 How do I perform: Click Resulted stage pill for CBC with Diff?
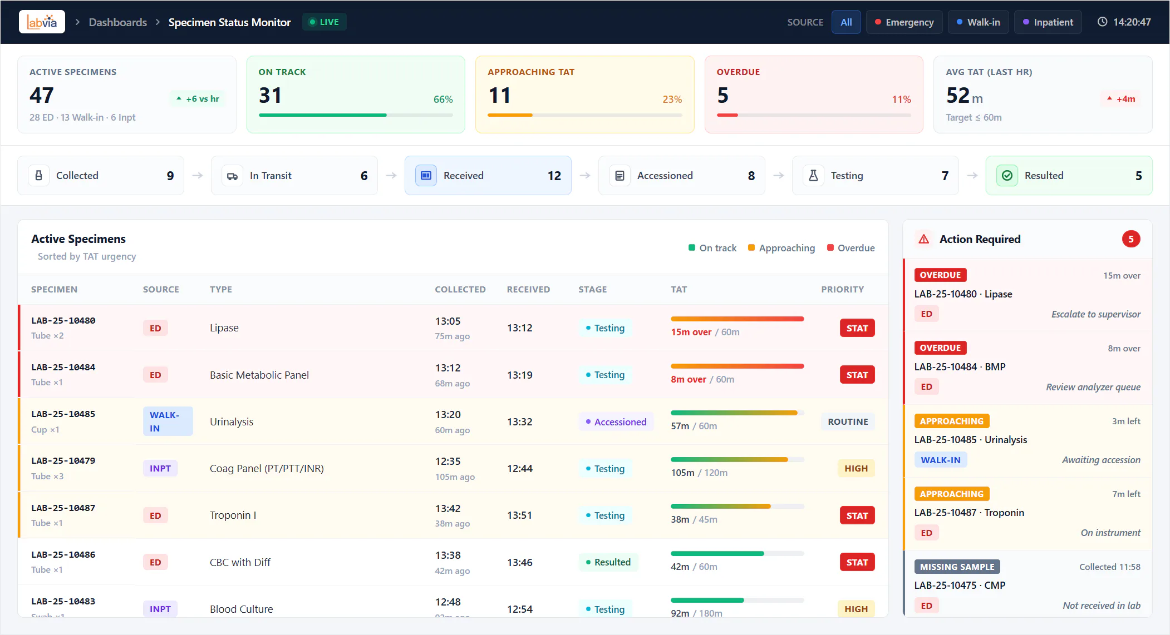click(x=608, y=562)
